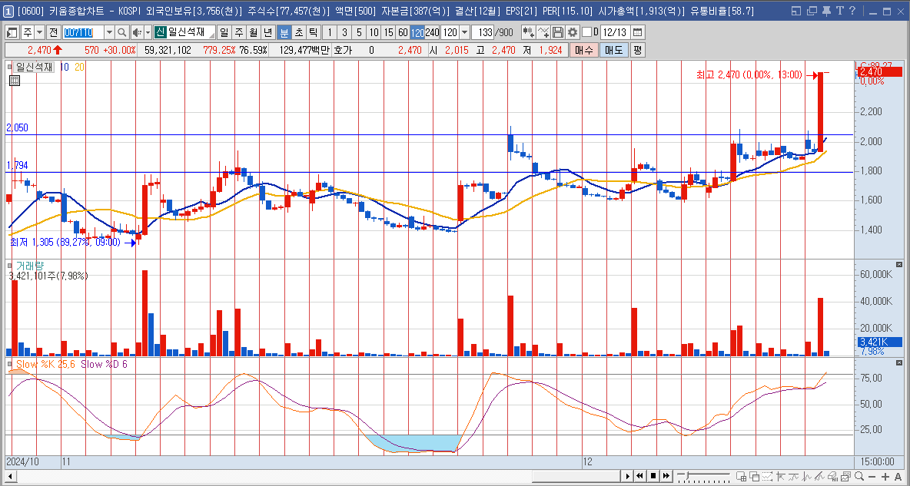This screenshot has width=910, height=486.
Task: Select the 분 (minute) chart period
Action: point(284,32)
